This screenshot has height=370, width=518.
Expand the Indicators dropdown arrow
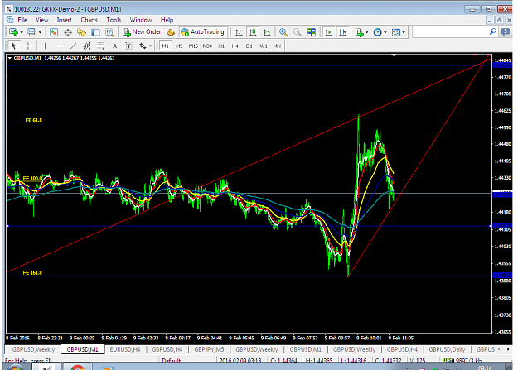point(366,32)
